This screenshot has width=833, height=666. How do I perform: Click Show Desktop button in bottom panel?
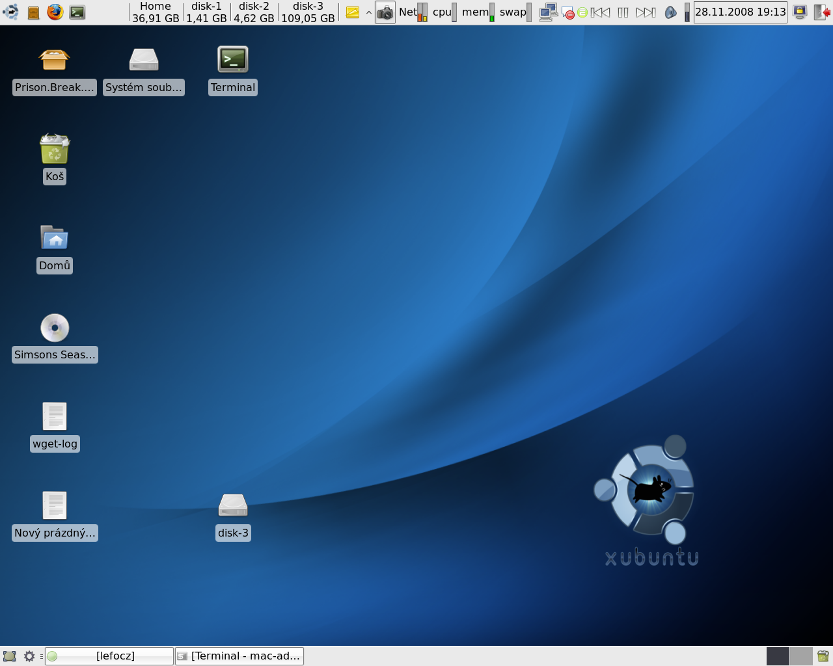point(9,656)
